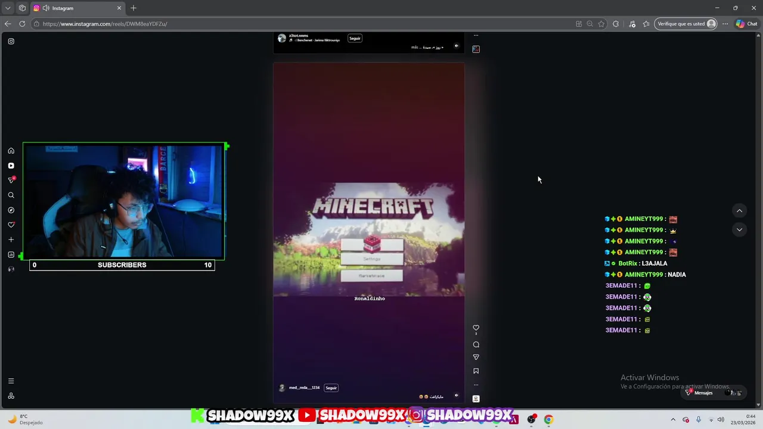Show hidden system tray icons

673,419
